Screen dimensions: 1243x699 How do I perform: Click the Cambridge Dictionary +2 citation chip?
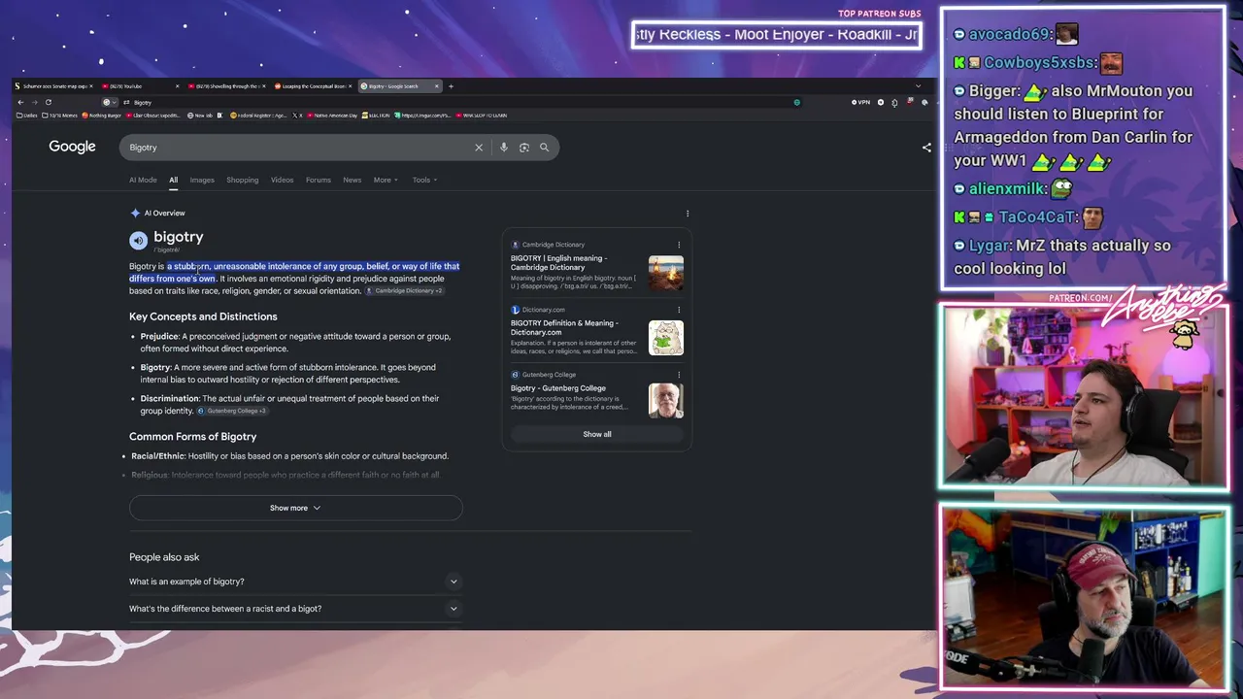tap(405, 291)
